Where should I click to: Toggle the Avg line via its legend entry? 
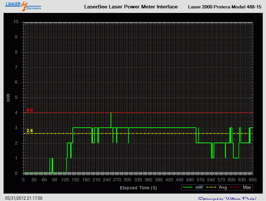click(223, 187)
